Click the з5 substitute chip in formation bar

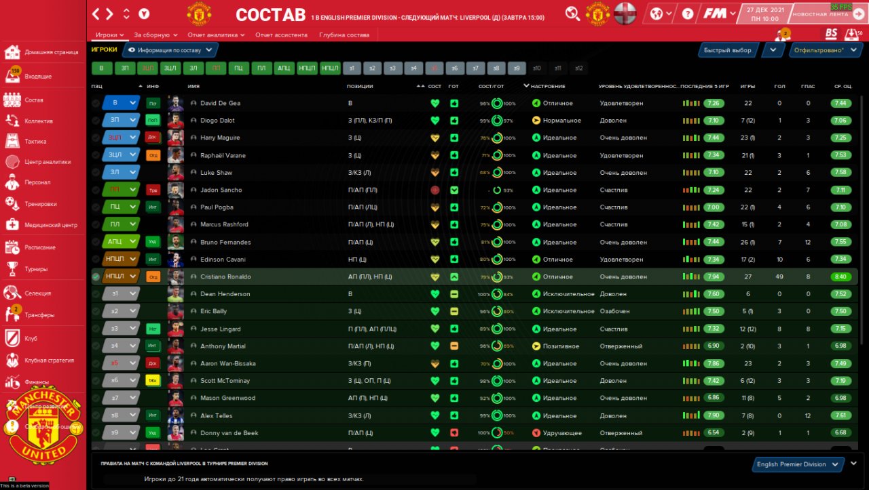pyautogui.click(x=435, y=68)
